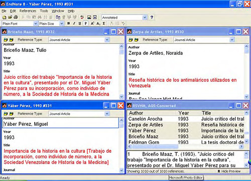Click the Author field Zerpa de Artiles, Noraida

point(156,53)
